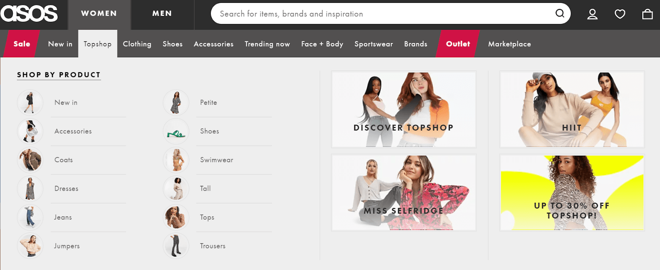Screen dimensions: 660x270
Task: Open the Marketplace menu
Action: coord(509,44)
